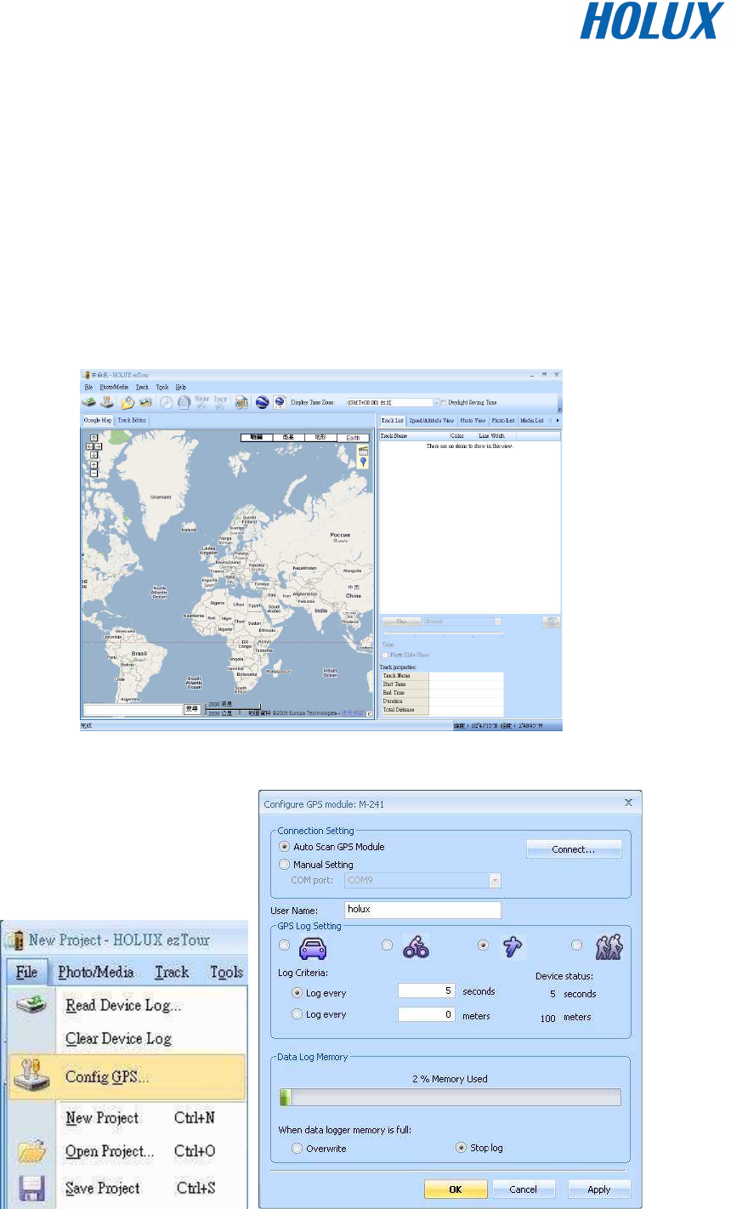Click the Open Project folder menu icon
Screen dimensions: 731x1209
coord(31,1151)
